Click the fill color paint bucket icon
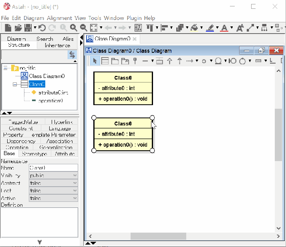The height and width of the screenshot is (247, 286). [x=194, y=28]
